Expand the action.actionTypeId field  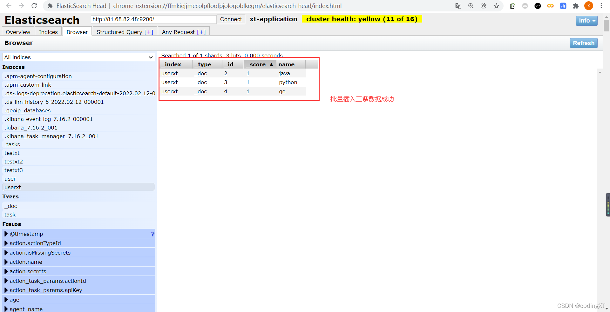[6, 243]
